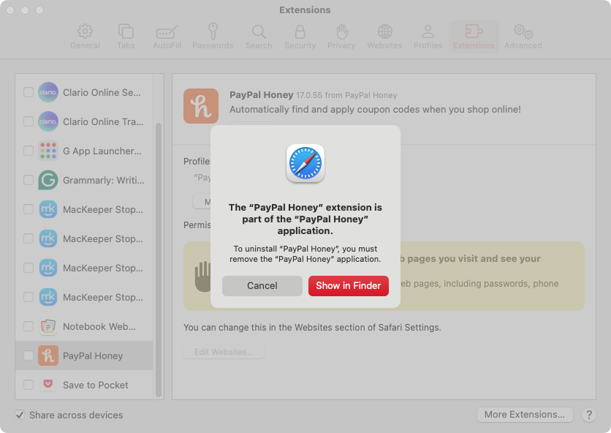Open the General settings icon
Image resolution: width=611 pixels, height=433 pixels.
pos(85,32)
